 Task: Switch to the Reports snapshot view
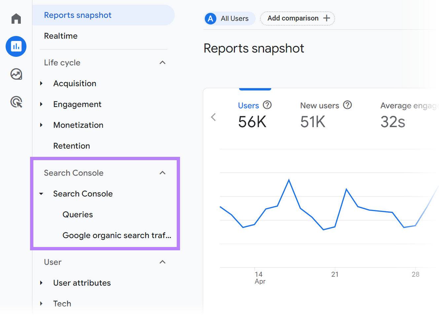coord(78,15)
